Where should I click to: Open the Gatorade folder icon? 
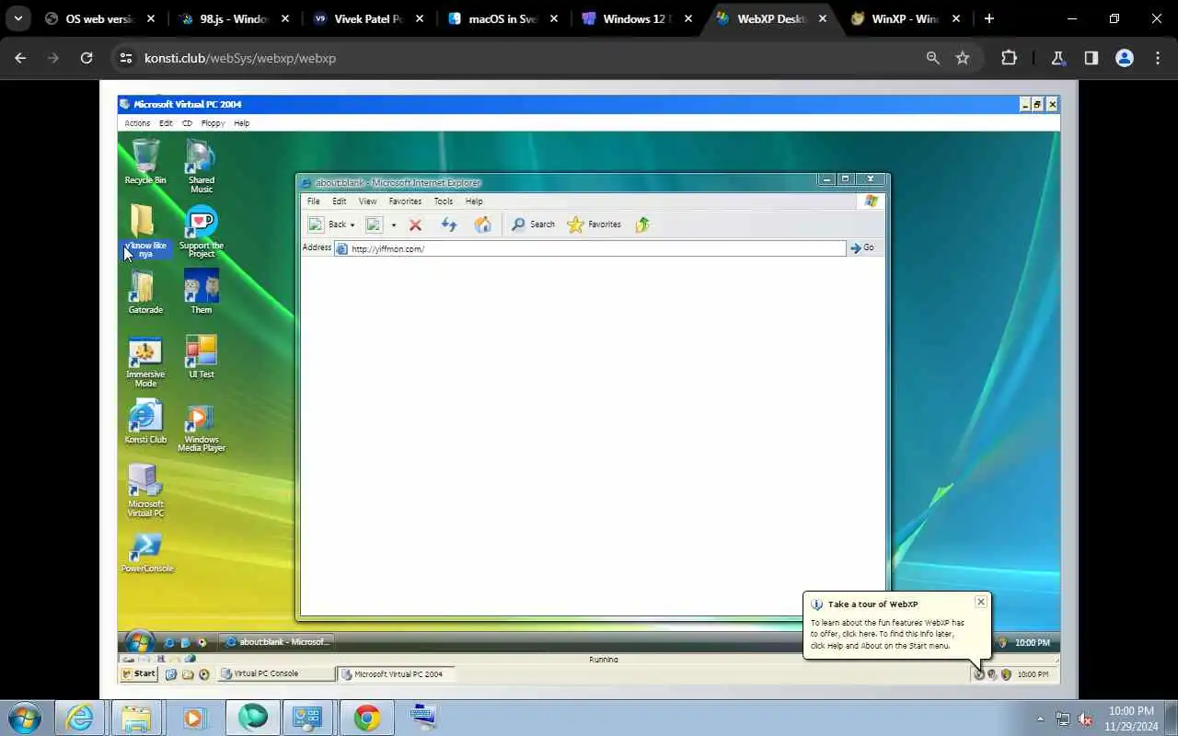pos(145,292)
